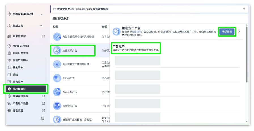
Task: Open 商务管理平台 external link icon
Action: (43, 96)
